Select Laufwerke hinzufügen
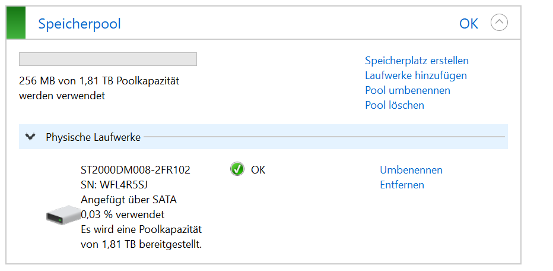 click(x=415, y=75)
